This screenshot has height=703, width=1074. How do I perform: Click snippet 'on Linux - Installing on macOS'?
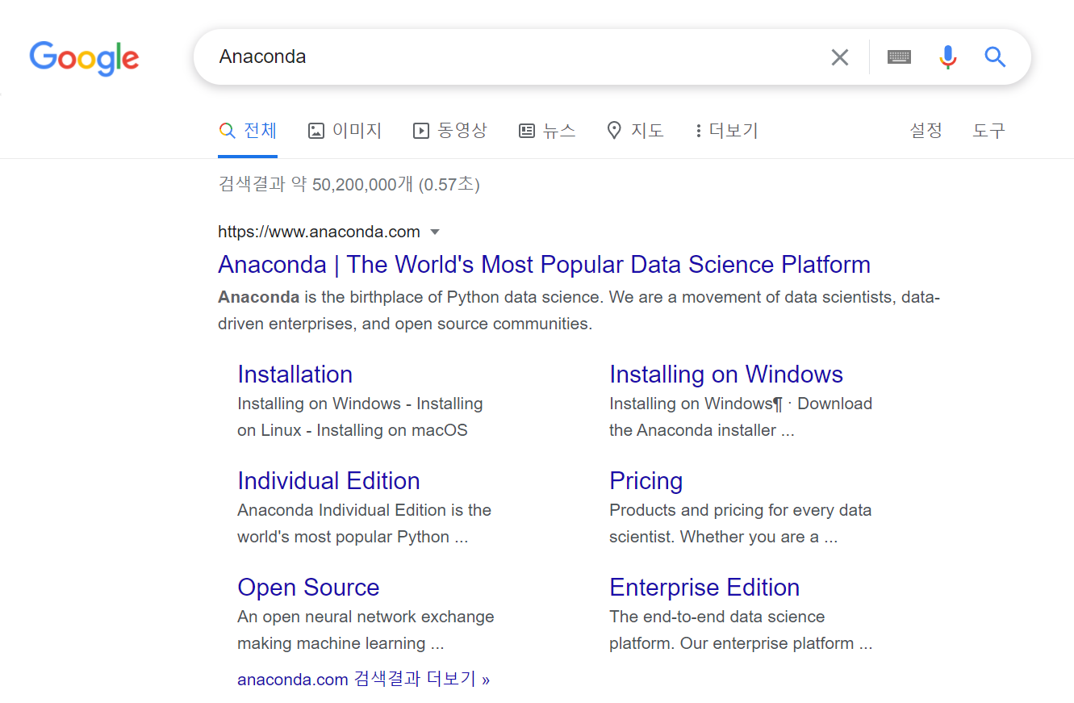(x=353, y=430)
